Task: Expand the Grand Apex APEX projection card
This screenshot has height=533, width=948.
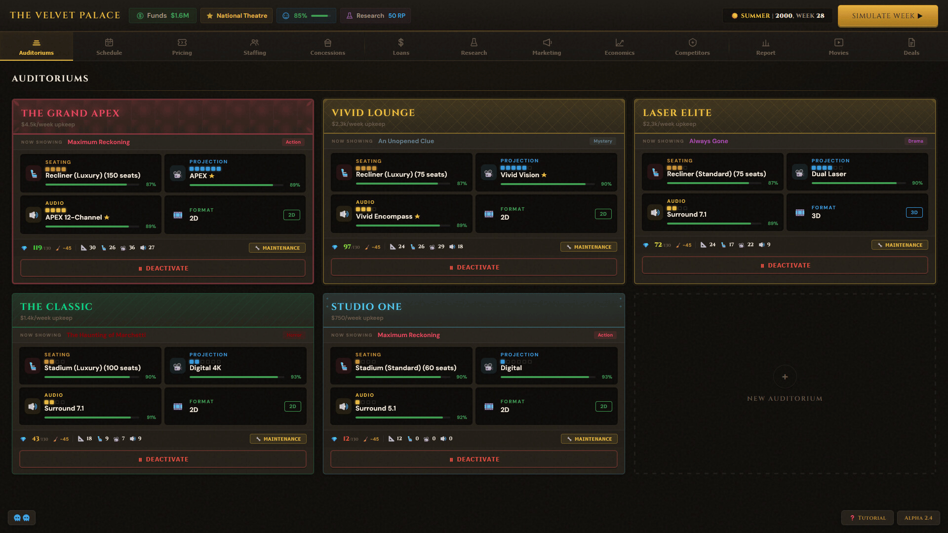Action: [235, 173]
